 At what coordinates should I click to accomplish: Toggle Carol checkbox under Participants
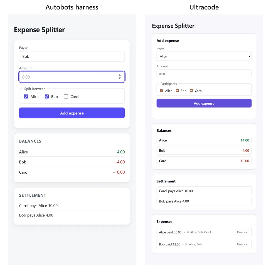[191, 91]
